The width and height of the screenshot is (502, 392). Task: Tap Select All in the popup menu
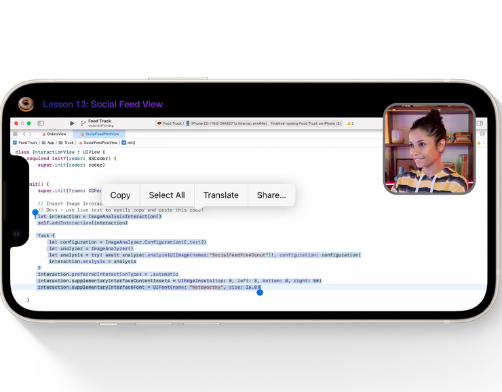166,195
